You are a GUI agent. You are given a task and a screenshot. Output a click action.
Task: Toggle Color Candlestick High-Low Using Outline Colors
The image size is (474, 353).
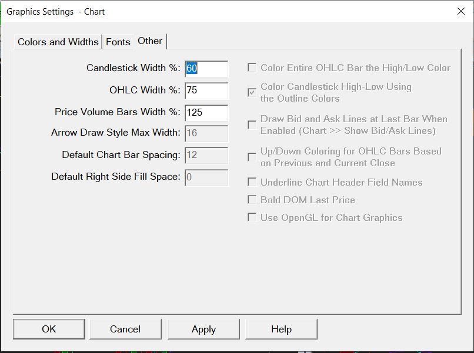pyautogui.click(x=252, y=92)
